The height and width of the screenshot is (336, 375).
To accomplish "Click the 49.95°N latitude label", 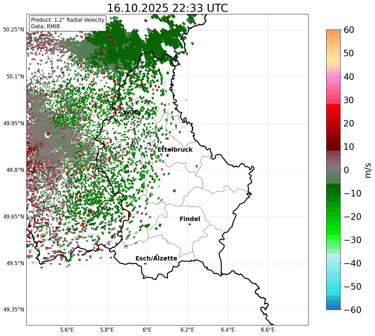I will pyautogui.click(x=13, y=123).
